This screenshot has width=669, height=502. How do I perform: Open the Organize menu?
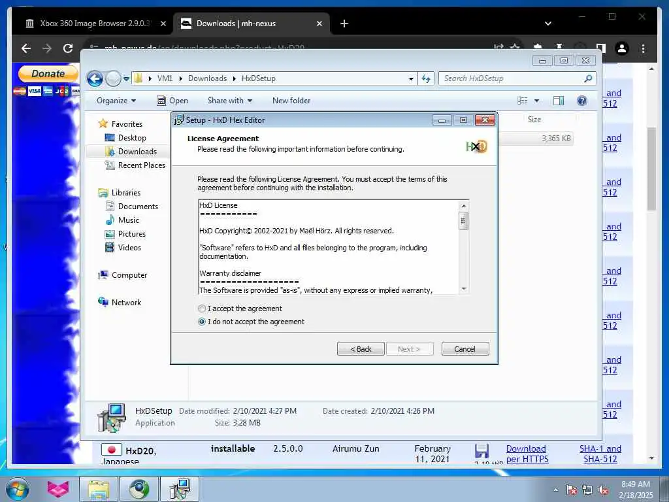[116, 101]
